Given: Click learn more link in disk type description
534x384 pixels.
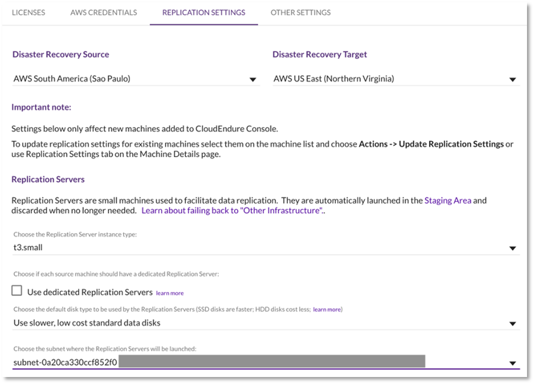Looking at the screenshot, I should 327,309.
